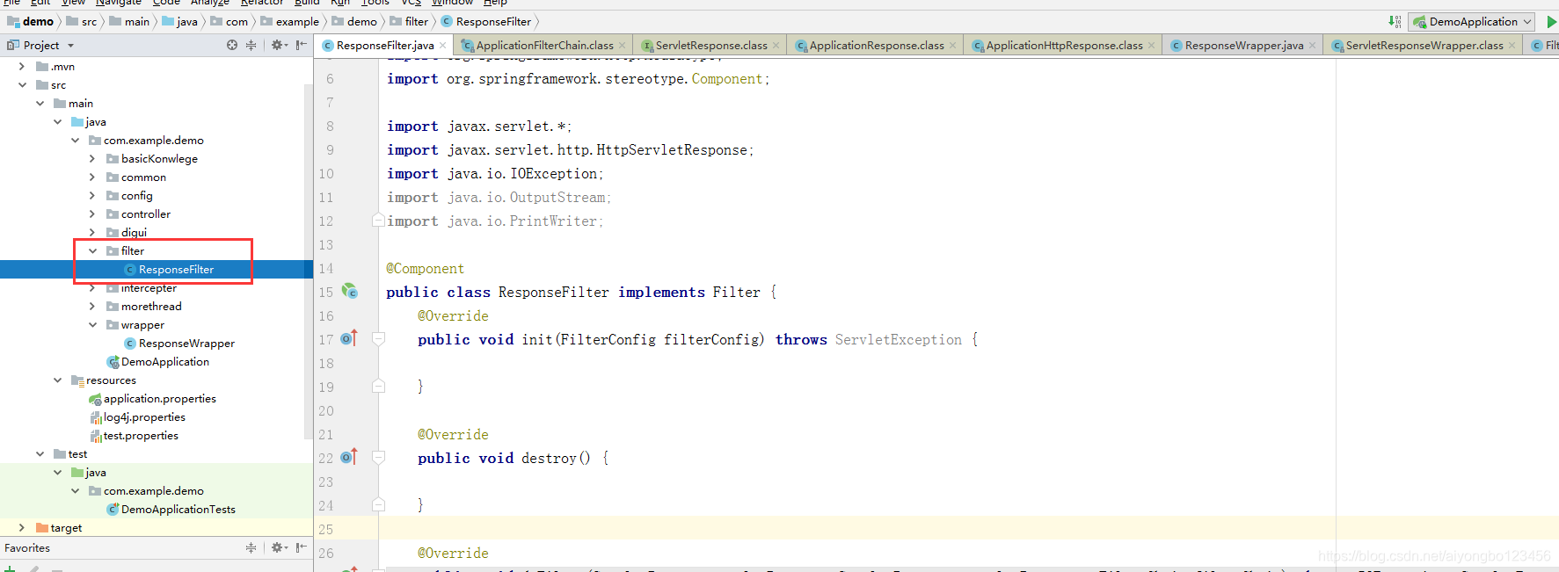This screenshot has height=572, width=1559.
Task: Close the ApplicationHttpResponse.class tab
Action: point(1152,46)
